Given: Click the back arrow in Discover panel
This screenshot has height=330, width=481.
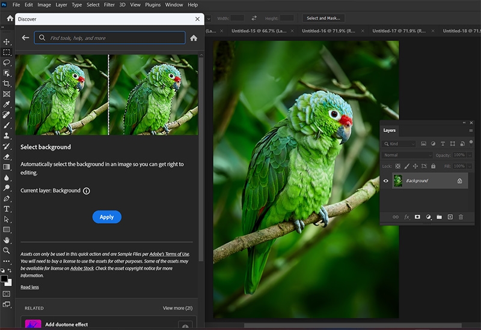Looking at the screenshot, I should point(25,38).
